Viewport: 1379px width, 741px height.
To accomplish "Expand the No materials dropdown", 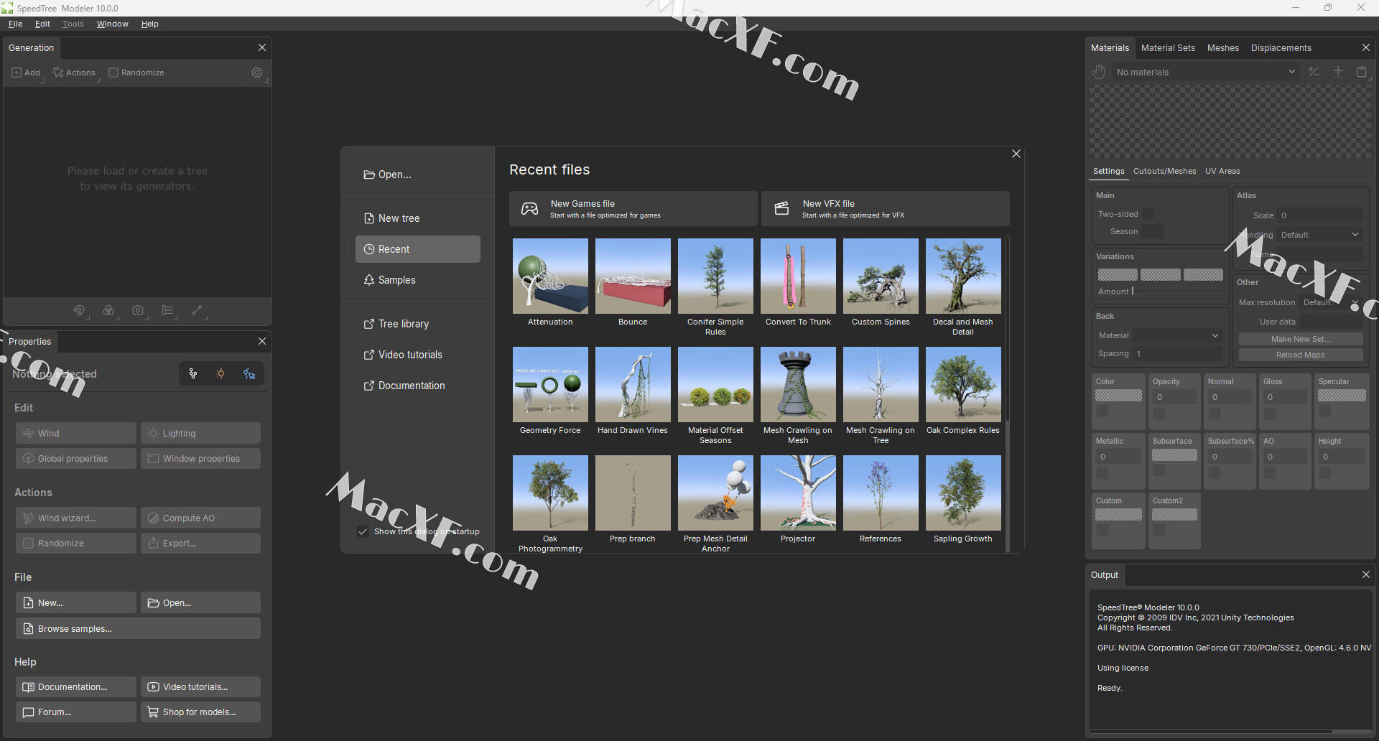I will (x=1206, y=72).
